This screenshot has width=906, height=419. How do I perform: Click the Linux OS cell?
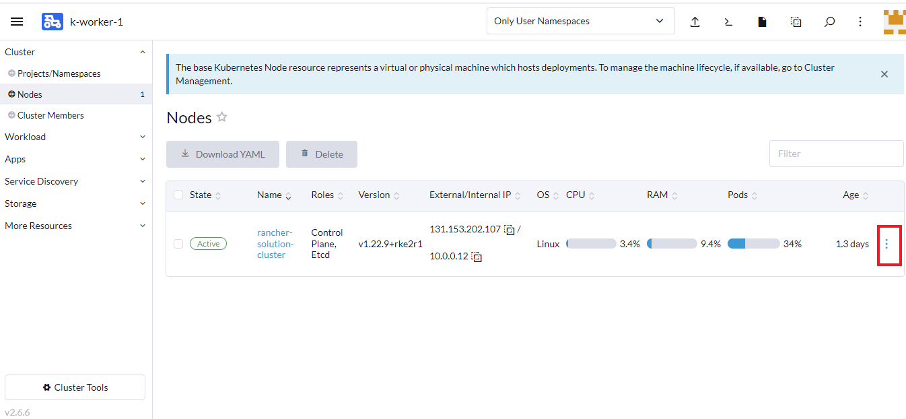pyautogui.click(x=548, y=244)
